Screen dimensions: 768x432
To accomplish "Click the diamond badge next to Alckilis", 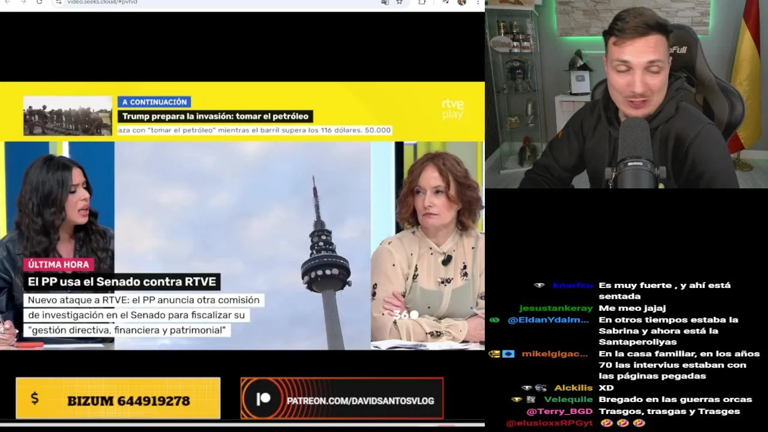I will coord(527,388).
